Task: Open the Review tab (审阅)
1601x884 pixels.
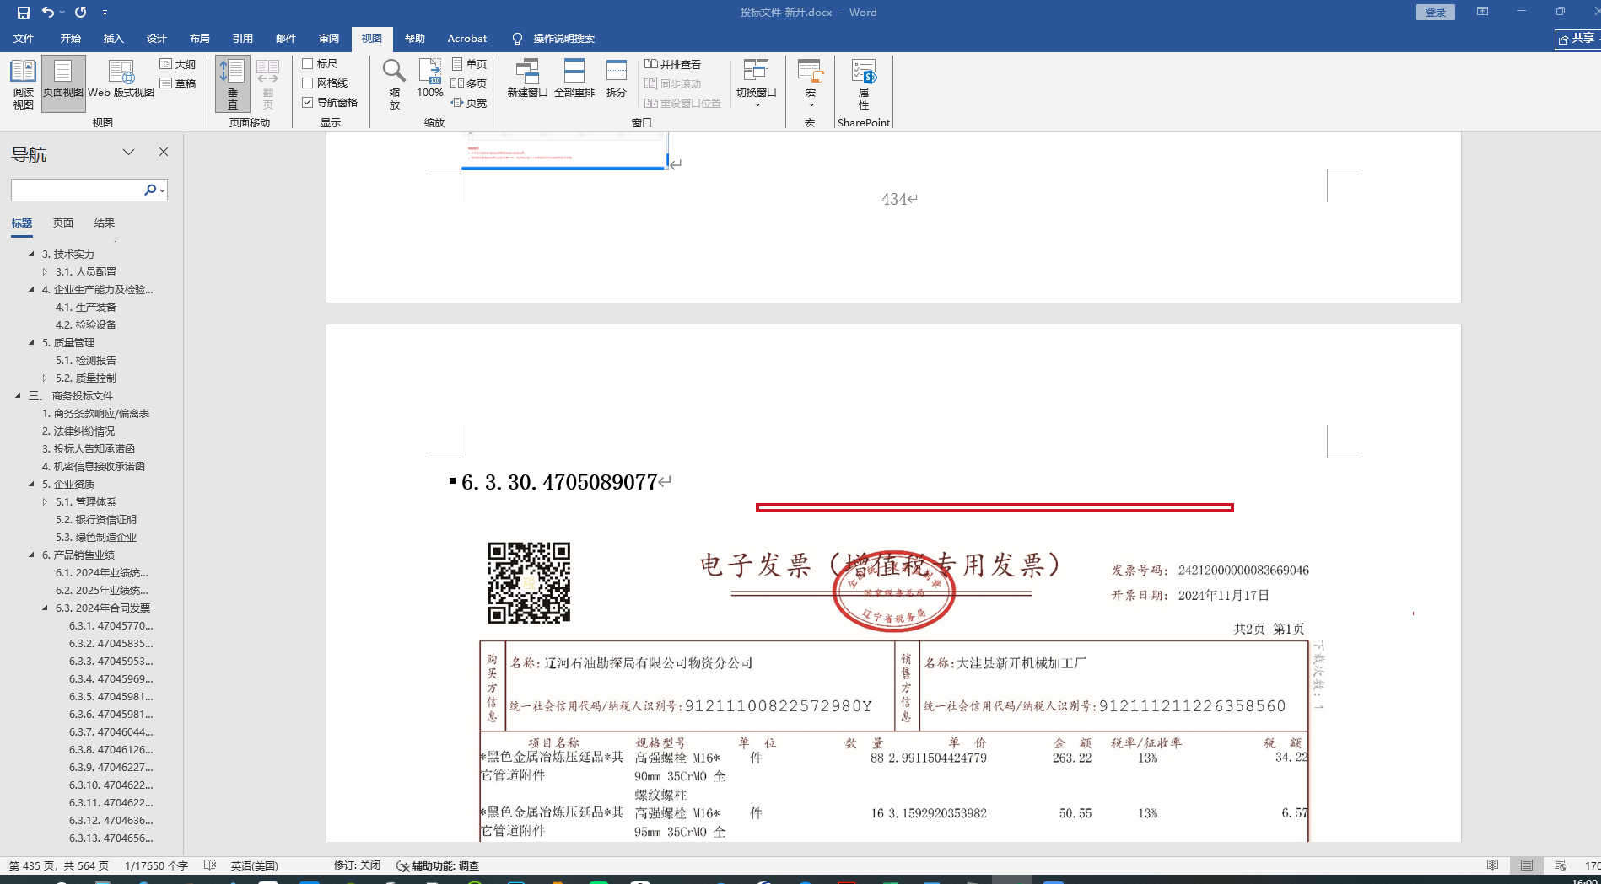Action: [x=329, y=39]
